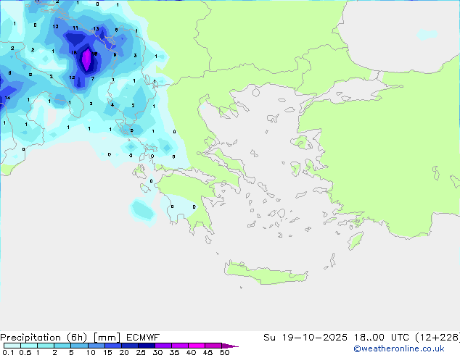Click the above-50 arrow tip on legend
Image resolution: width=460 pixels, height=355 pixels.
coord(230,346)
